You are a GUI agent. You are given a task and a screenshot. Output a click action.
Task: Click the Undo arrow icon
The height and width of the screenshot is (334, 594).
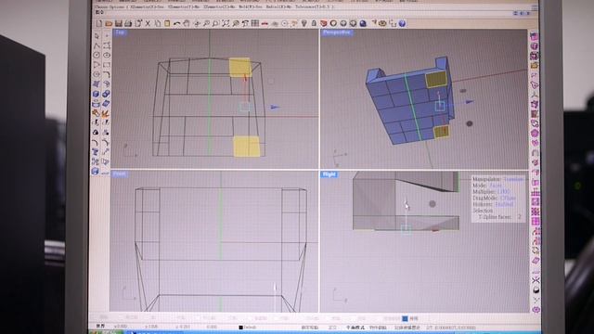coord(177,23)
